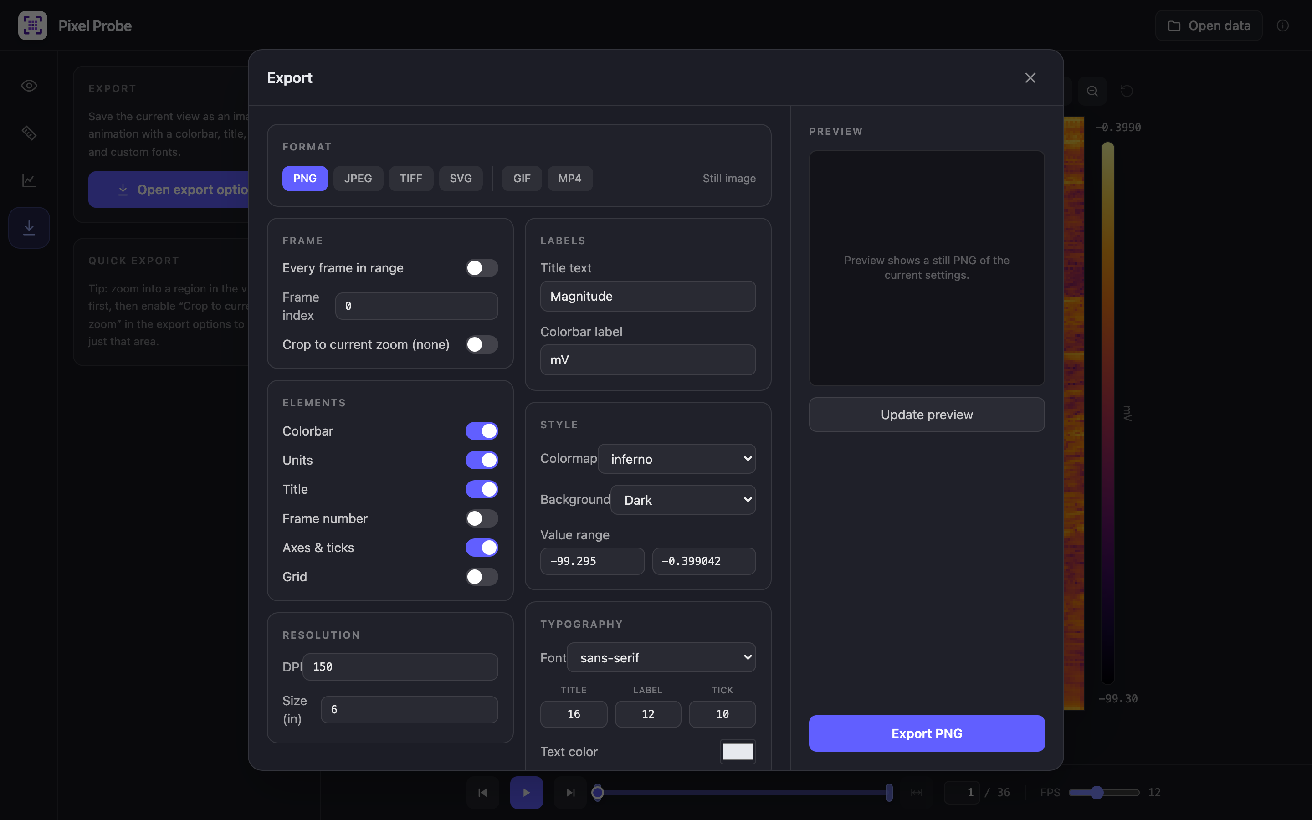
Task: Disable the Title element
Action: coord(482,489)
